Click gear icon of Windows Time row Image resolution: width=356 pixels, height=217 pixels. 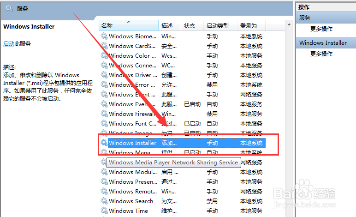(104, 211)
